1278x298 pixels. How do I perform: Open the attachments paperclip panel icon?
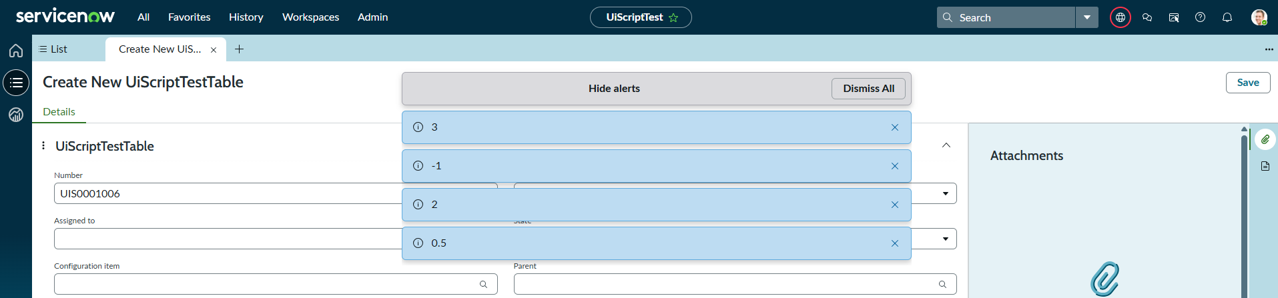1265,139
